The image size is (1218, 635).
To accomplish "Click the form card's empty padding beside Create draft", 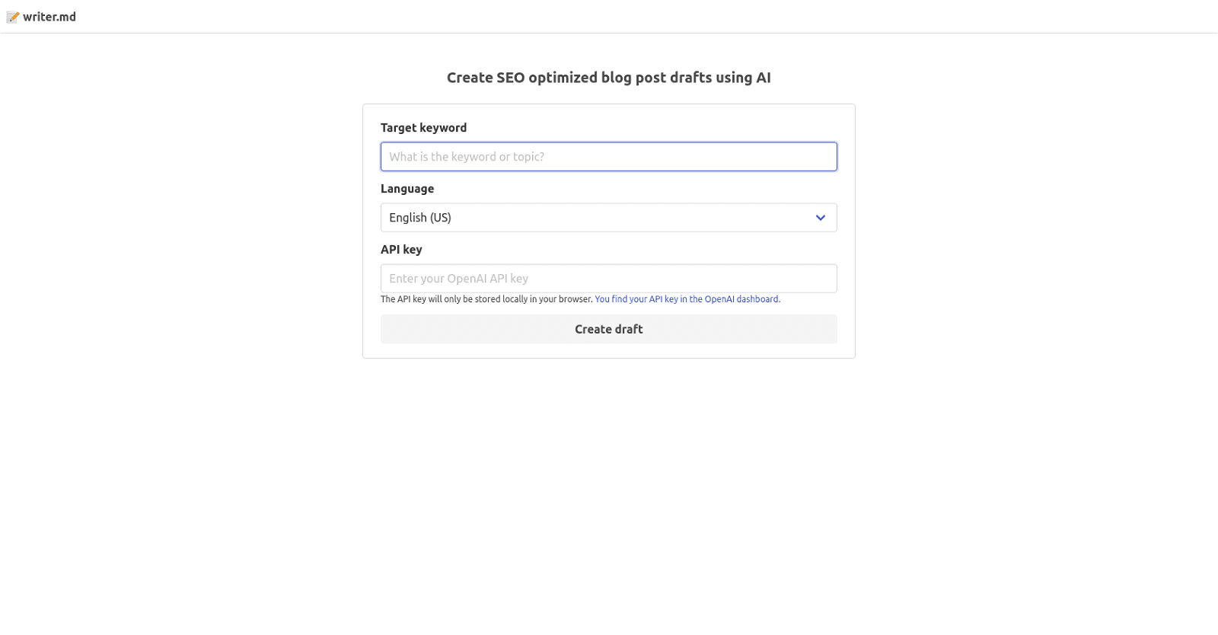I will click(846, 329).
